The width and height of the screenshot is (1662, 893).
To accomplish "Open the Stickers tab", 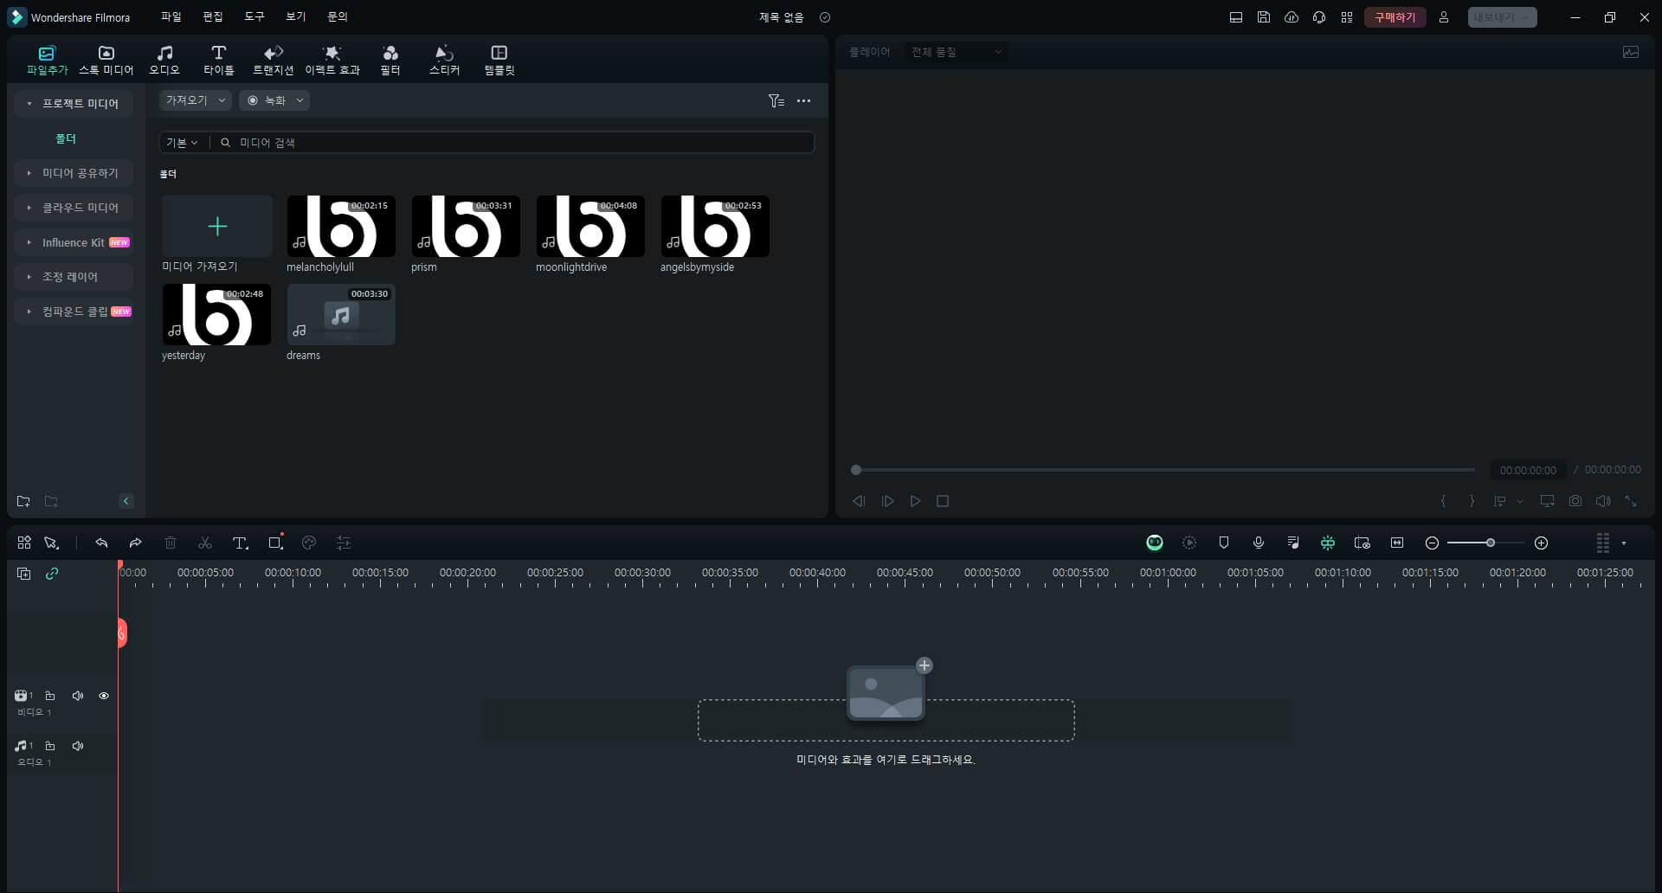I will click(444, 60).
